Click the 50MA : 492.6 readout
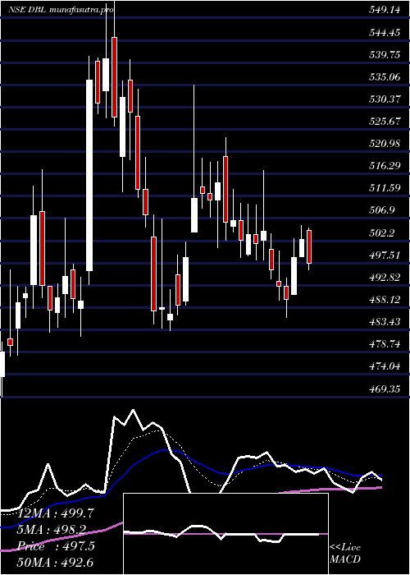Image resolution: width=410 pixels, height=575 pixels. tap(55, 562)
